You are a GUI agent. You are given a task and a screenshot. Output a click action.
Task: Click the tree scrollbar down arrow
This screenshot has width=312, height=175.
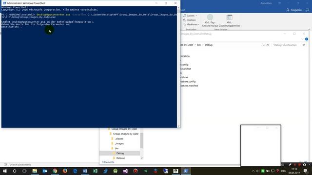point(142,158)
